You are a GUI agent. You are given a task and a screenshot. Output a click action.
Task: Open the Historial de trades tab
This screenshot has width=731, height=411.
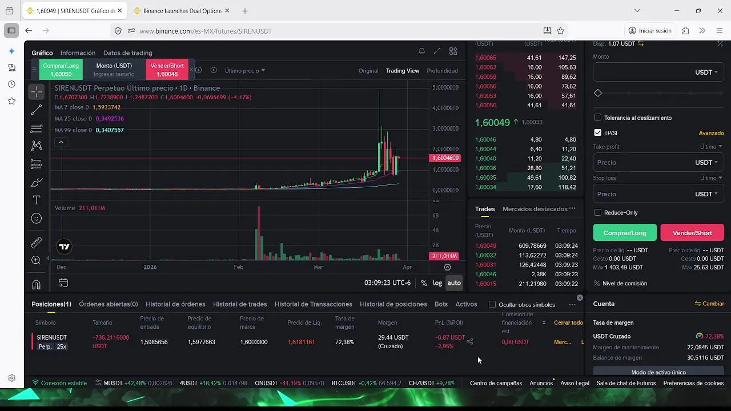tap(240, 304)
